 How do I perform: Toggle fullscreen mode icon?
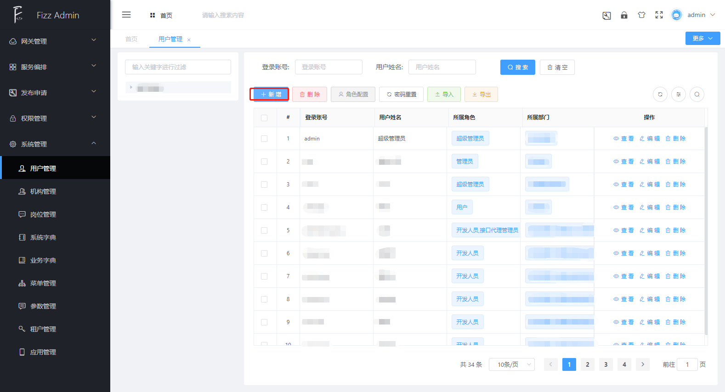coord(659,15)
